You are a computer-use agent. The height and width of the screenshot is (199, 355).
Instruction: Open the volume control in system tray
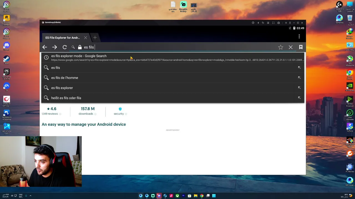coord(11,196)
